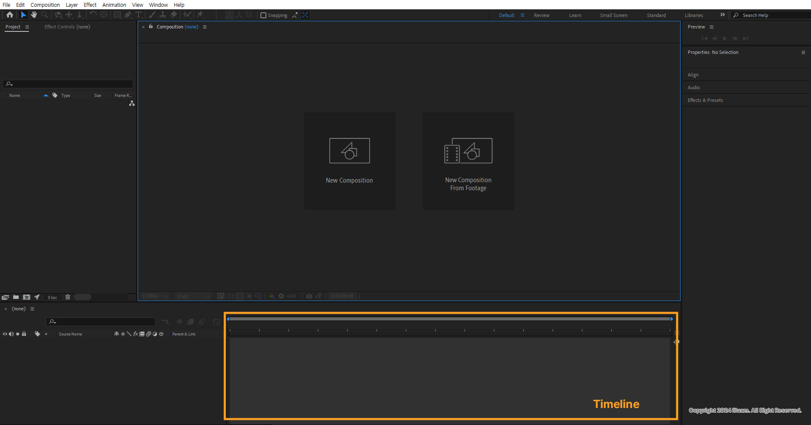Select the Pen tool
The width and height of the screenshot is (811, 425).
pyautogui.click(x=128, y=15)
